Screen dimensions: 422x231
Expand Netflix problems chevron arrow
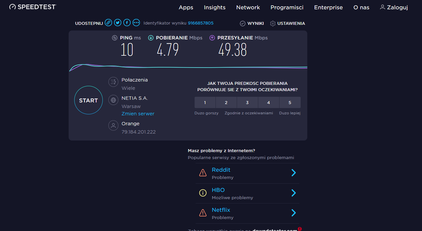294,213
